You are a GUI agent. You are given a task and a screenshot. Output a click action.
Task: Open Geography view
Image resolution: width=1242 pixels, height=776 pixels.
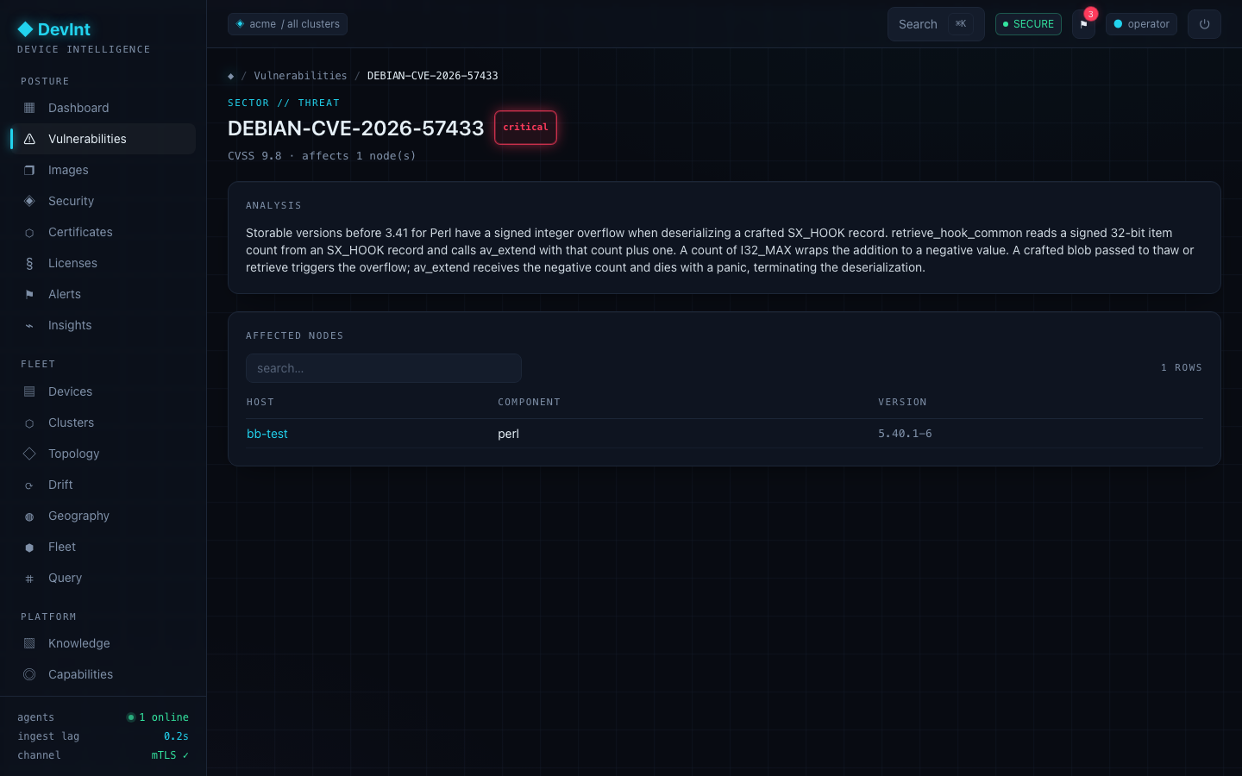coord(103,516)
